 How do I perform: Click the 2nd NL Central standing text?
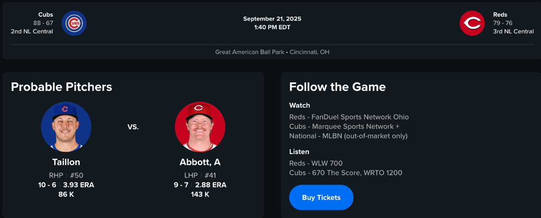(32, 32)
